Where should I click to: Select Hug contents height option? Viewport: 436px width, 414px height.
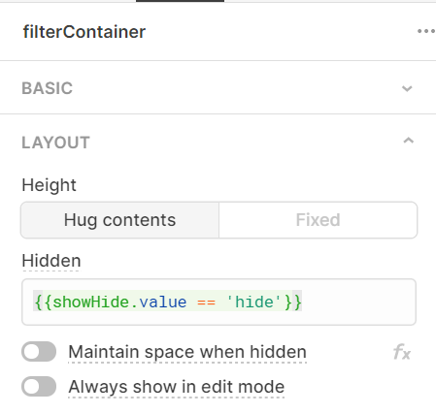point(119,220)
